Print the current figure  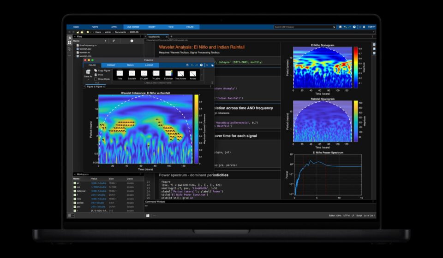96,75
